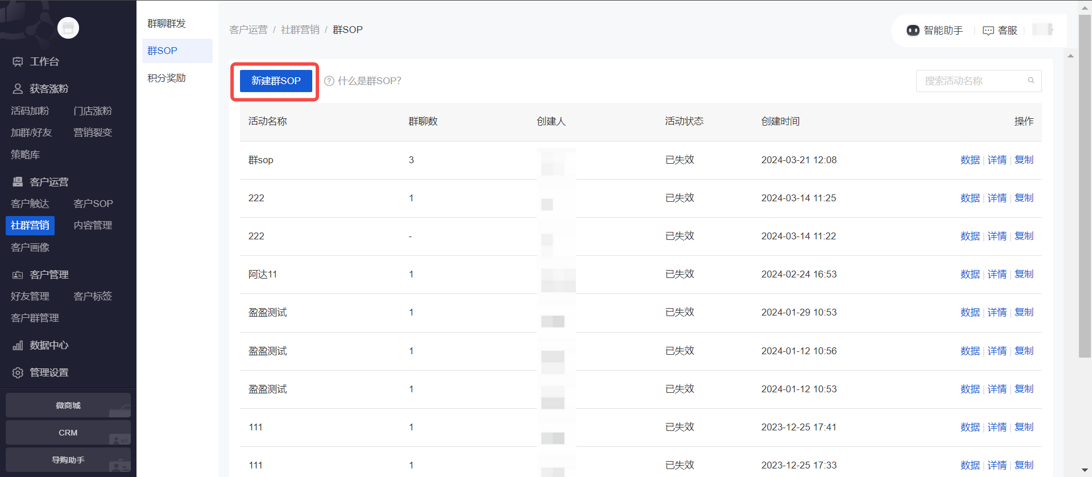Click the page vertical scrollbar thumb

pos(1085,186)
